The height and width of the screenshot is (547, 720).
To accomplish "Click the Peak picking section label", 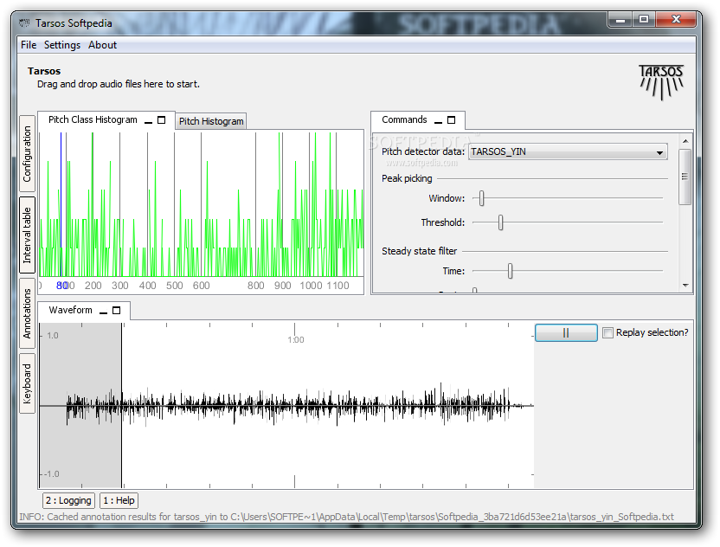I will coord(407,178).
